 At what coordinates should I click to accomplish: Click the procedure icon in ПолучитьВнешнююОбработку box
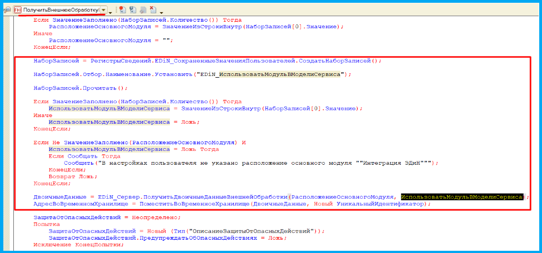[18, 10]
